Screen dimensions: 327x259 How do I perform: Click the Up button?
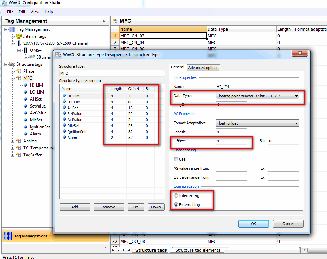(136, 207)
